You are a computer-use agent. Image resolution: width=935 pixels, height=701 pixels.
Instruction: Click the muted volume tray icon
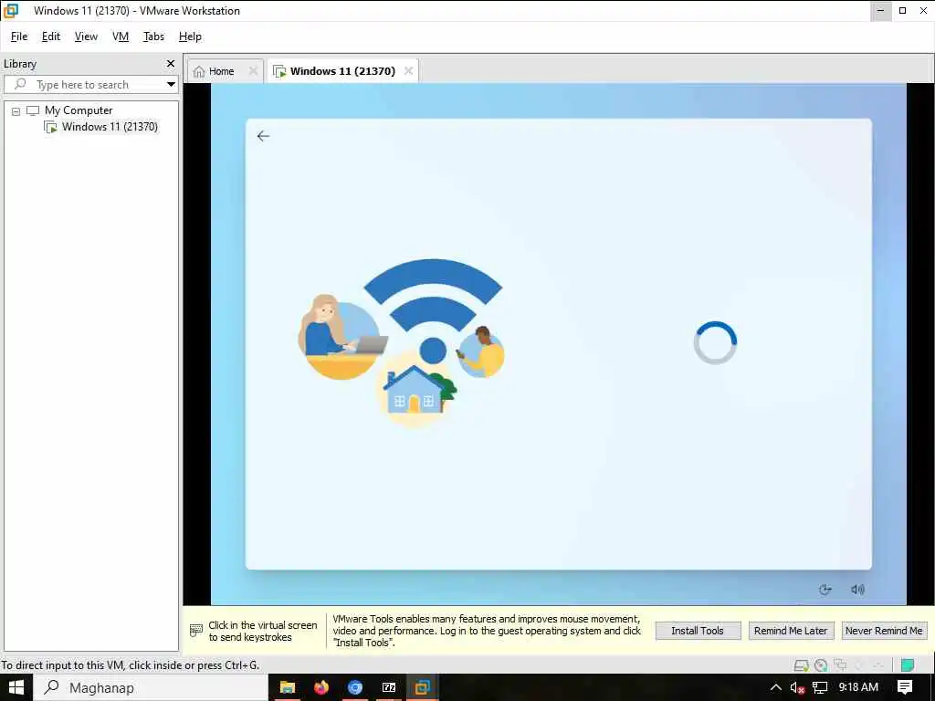[797, 688]
